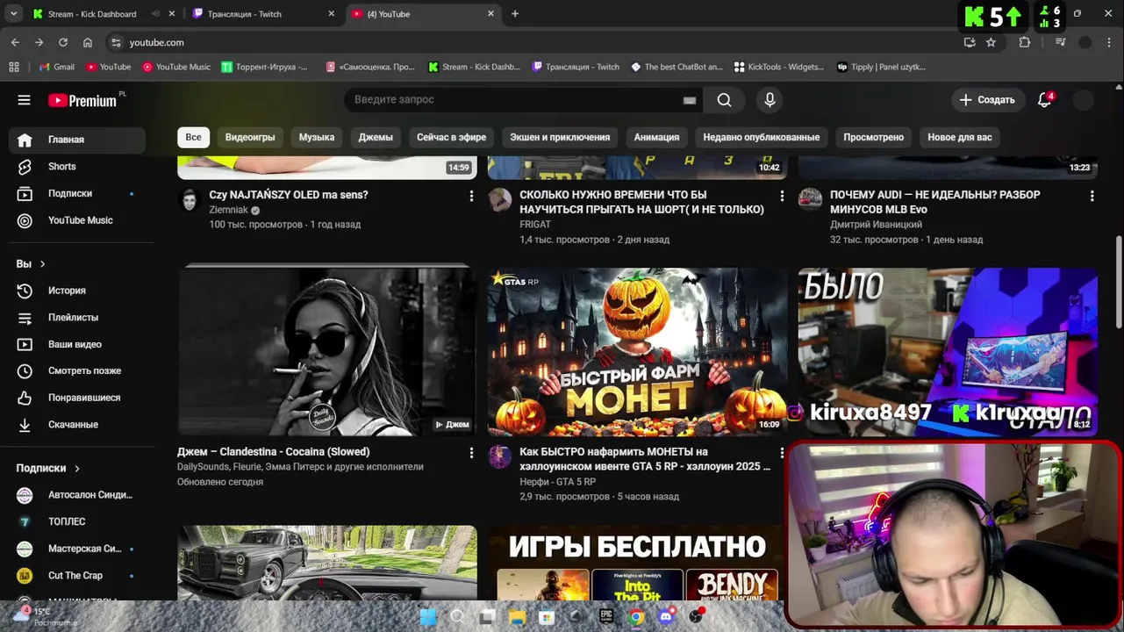Image resolution: width=1124 pixels, height=632 pixels.
Task: Go to Подписки in the sidebar
Action: [x=77, y=193]
